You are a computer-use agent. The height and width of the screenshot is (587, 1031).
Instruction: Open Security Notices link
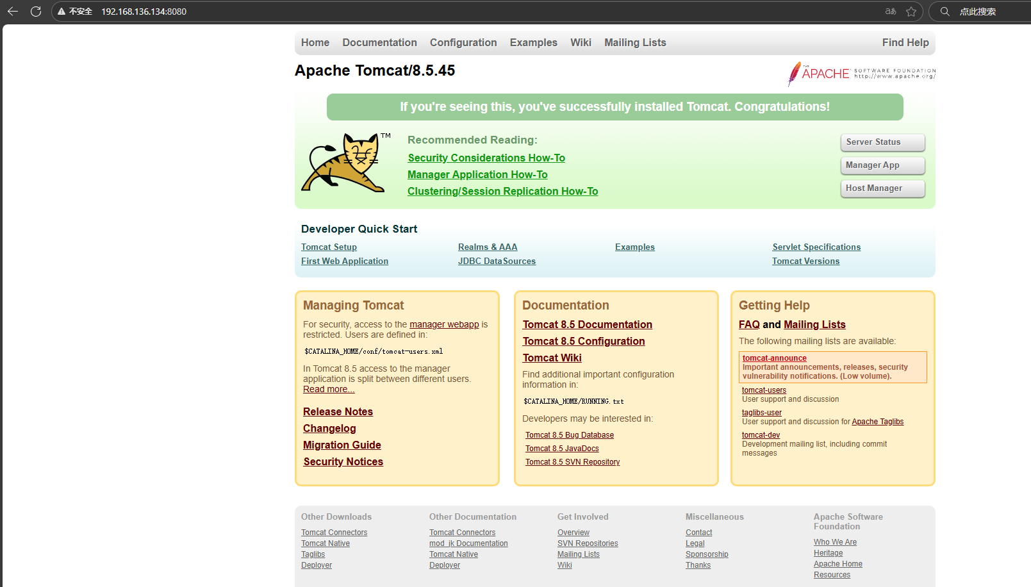(x=343, y=461)
